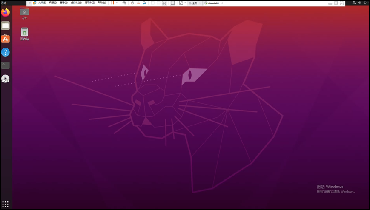Open the 虚拟机(M) menu
This screenshot has width=370, height=210.
coord(76,3)
